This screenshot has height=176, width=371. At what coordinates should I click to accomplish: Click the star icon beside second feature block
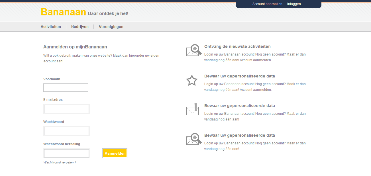(x=192, y=81)
